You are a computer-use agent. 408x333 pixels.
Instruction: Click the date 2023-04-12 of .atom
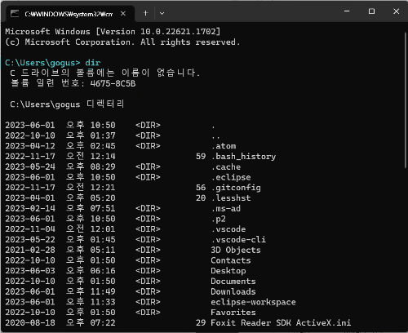pos(30,146)
